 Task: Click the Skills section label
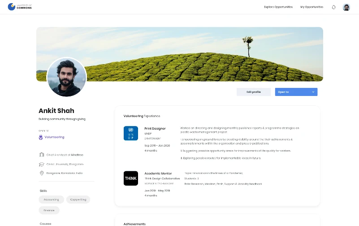pyautogui.click(x=43, y=191)
